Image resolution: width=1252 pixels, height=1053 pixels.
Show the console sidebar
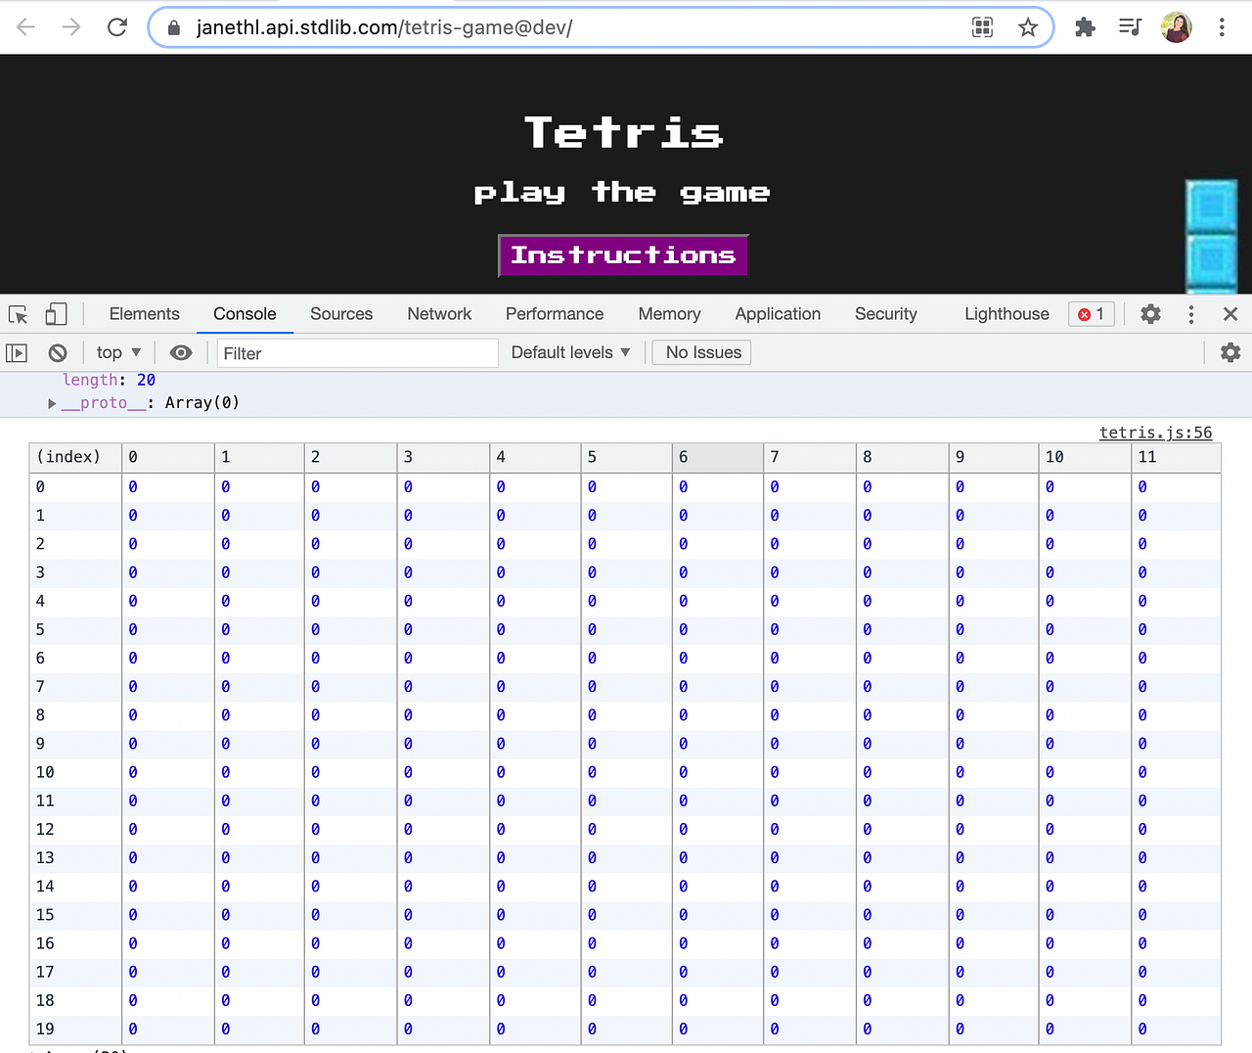(x=17, y=352)
